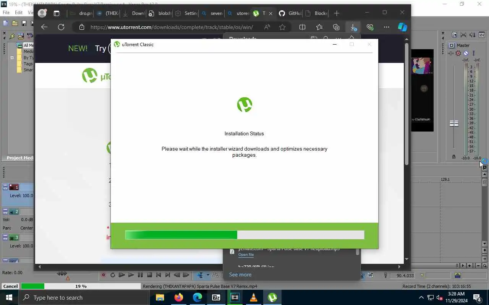
Task: Open a new Edge tab with plus button
Action: 337,13
